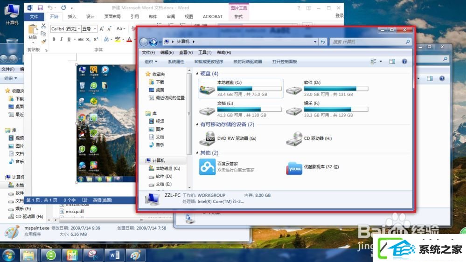Image resolution: width=466 pixels, height=262 pixels.
Task: Click the Paste clipboard icon
Action: tap(33, 32)
